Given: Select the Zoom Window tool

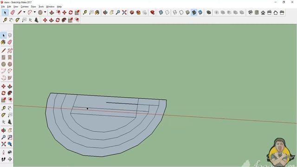Looking at the screenshot, I should pos(10,137).
